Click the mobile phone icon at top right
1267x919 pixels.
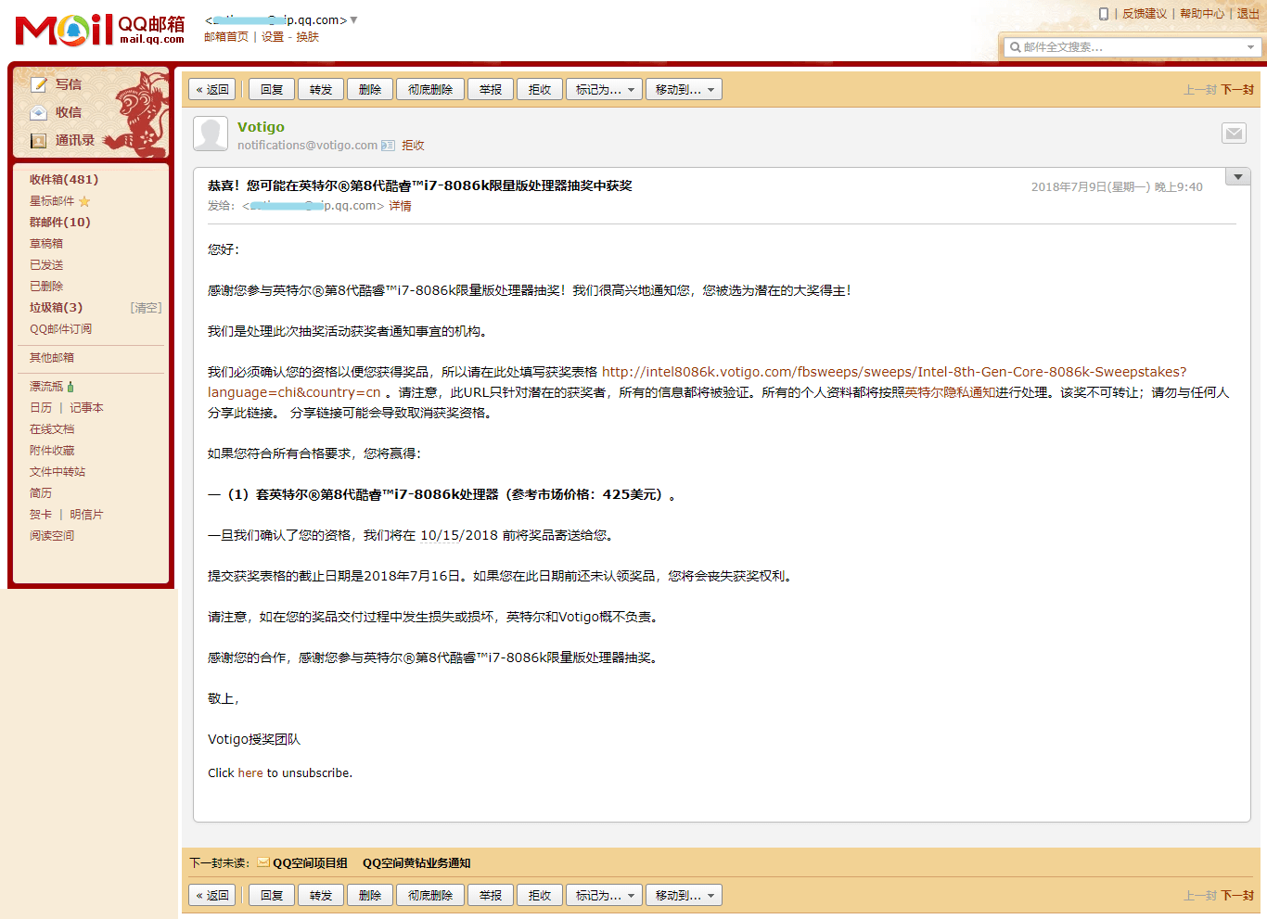1103,14
